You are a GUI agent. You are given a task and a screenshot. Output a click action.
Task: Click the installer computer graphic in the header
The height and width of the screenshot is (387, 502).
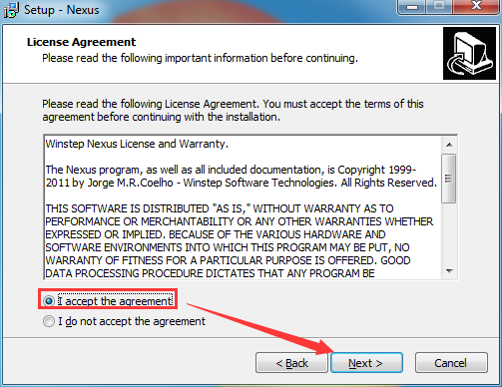click(469, 53)
